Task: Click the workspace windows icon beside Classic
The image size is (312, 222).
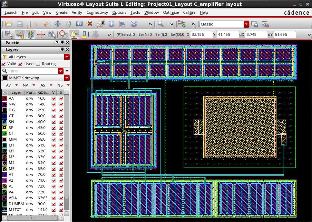Action: coord(254,24)
